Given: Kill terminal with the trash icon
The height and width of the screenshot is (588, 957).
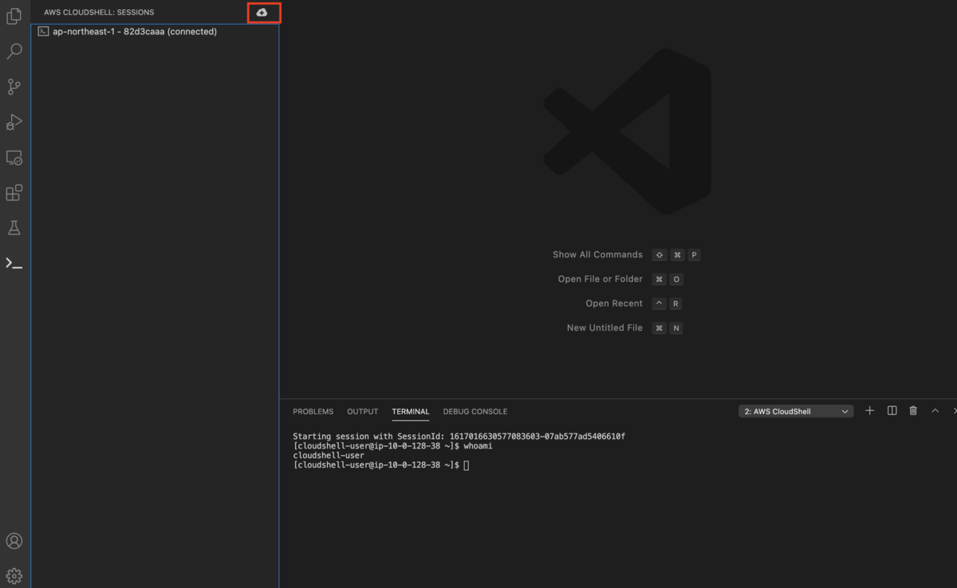Looking at the screenshot, I should [x=913, y=411].
